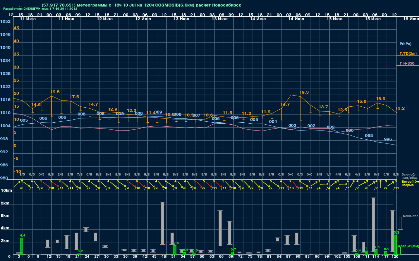Screen dimensions: 419x261
Task: Click the 000 pressure value label
Action: (x=350, y=130)
